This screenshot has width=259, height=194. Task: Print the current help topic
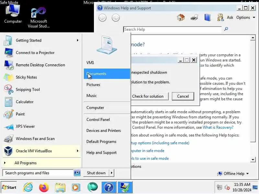(x=194, y=17)
